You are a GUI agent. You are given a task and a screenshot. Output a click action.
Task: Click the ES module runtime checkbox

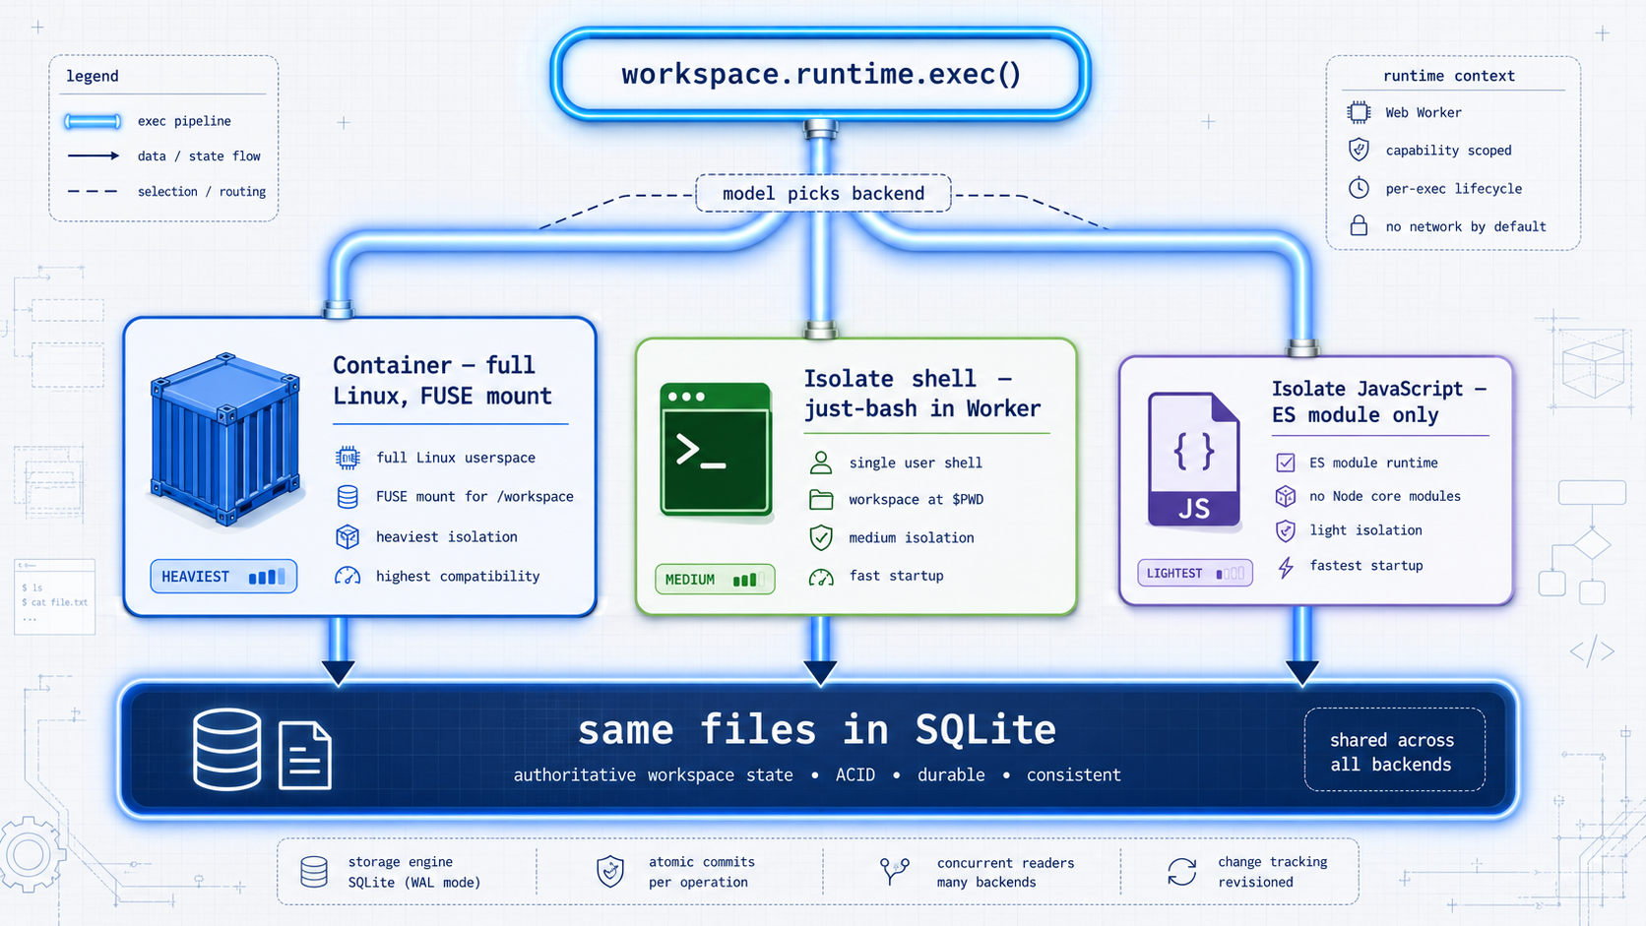[x=1286, y=463]
